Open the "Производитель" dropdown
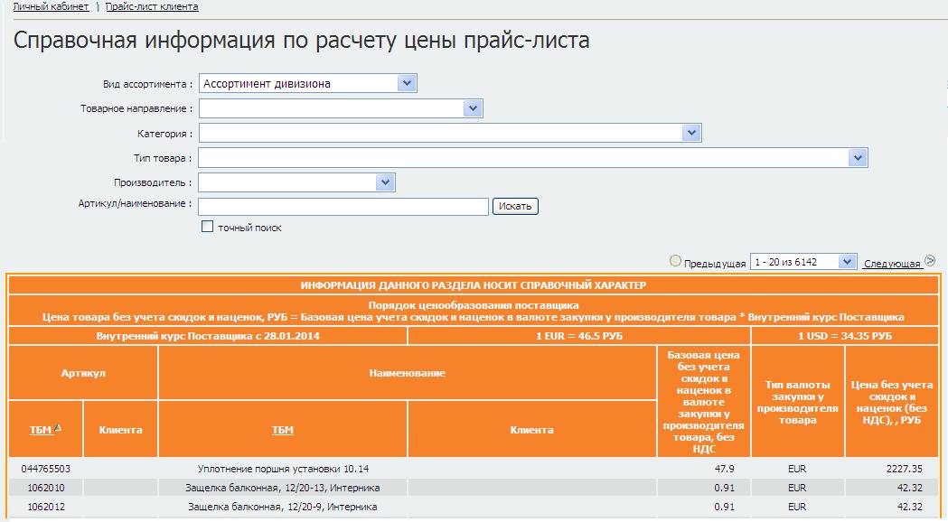948x522 pixels. click(x=386, y=182)
